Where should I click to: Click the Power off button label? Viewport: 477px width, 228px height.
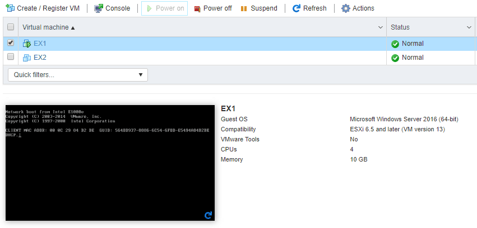217,8
